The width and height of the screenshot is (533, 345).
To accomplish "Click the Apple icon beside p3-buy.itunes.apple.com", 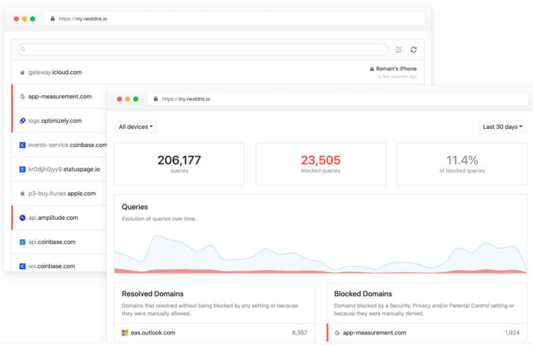I will [22, 193].
